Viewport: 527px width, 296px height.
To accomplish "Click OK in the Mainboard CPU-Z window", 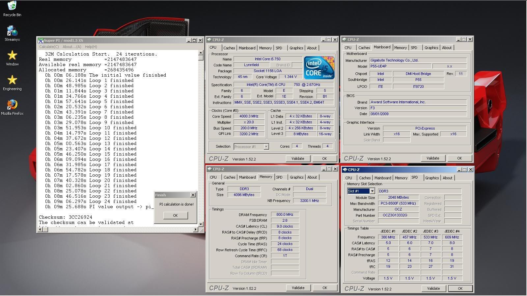I will (x=459, y=158).
